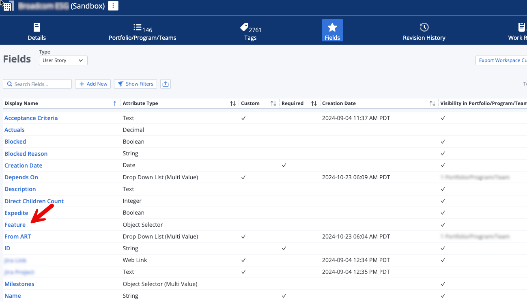Open the Revision History tab
This screenshot has height=301, width=527.
424,32
